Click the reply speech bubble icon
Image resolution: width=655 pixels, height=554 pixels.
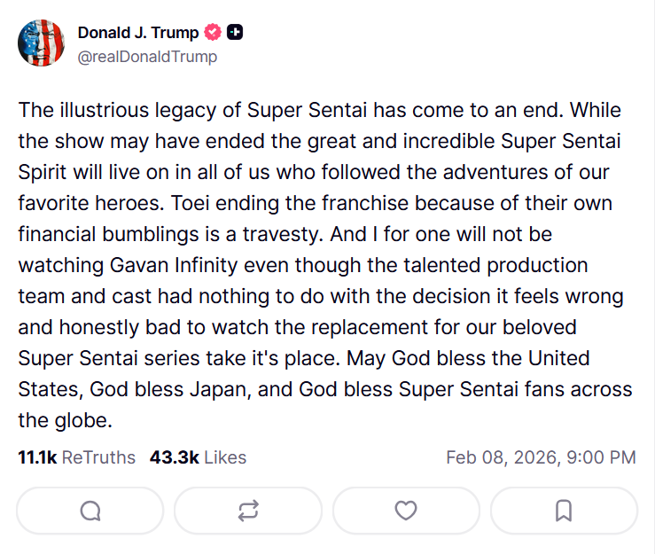point(90,511)
